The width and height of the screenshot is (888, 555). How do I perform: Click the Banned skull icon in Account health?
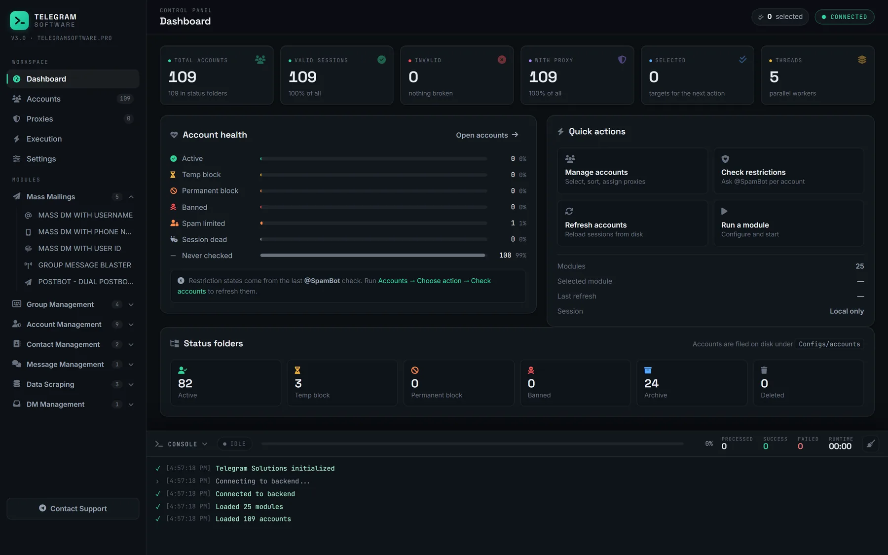pos(173,207)
